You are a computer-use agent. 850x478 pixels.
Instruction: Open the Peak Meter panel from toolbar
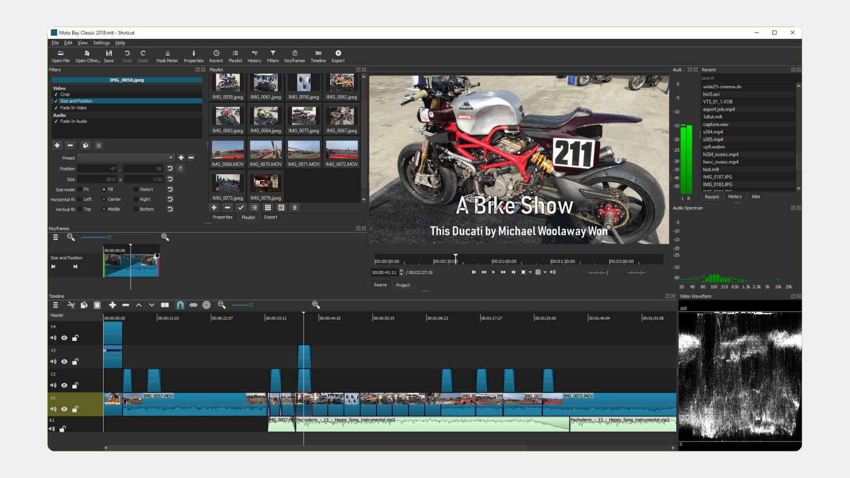click(167, 56)
